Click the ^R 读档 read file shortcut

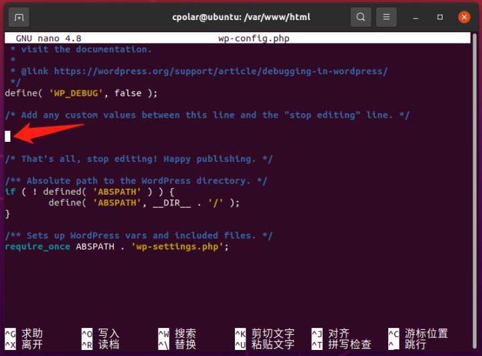click(x=100, y=345)
